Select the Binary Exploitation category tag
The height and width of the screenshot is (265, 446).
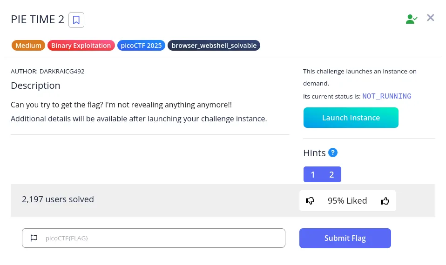pyautogui.click(x=81, y=46)
